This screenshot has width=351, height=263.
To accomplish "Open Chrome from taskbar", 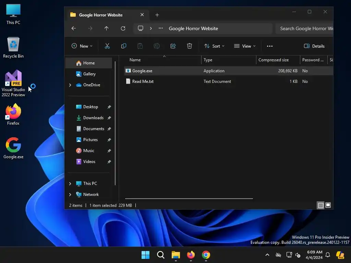I will pos(206,255).
